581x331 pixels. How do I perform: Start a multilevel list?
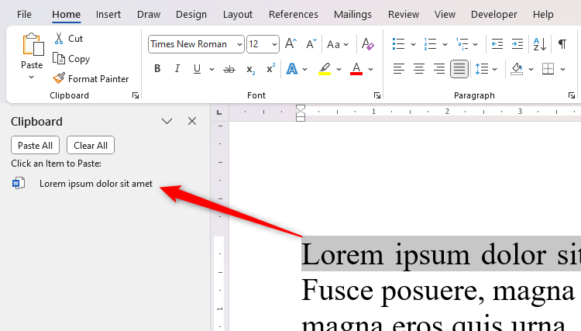462,44
